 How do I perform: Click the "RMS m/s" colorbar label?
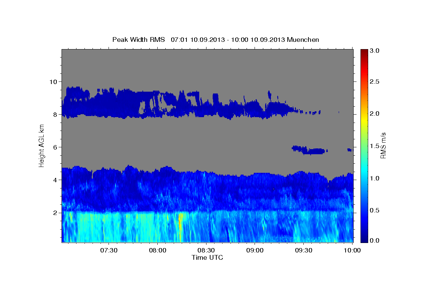(x=383, y=145)
